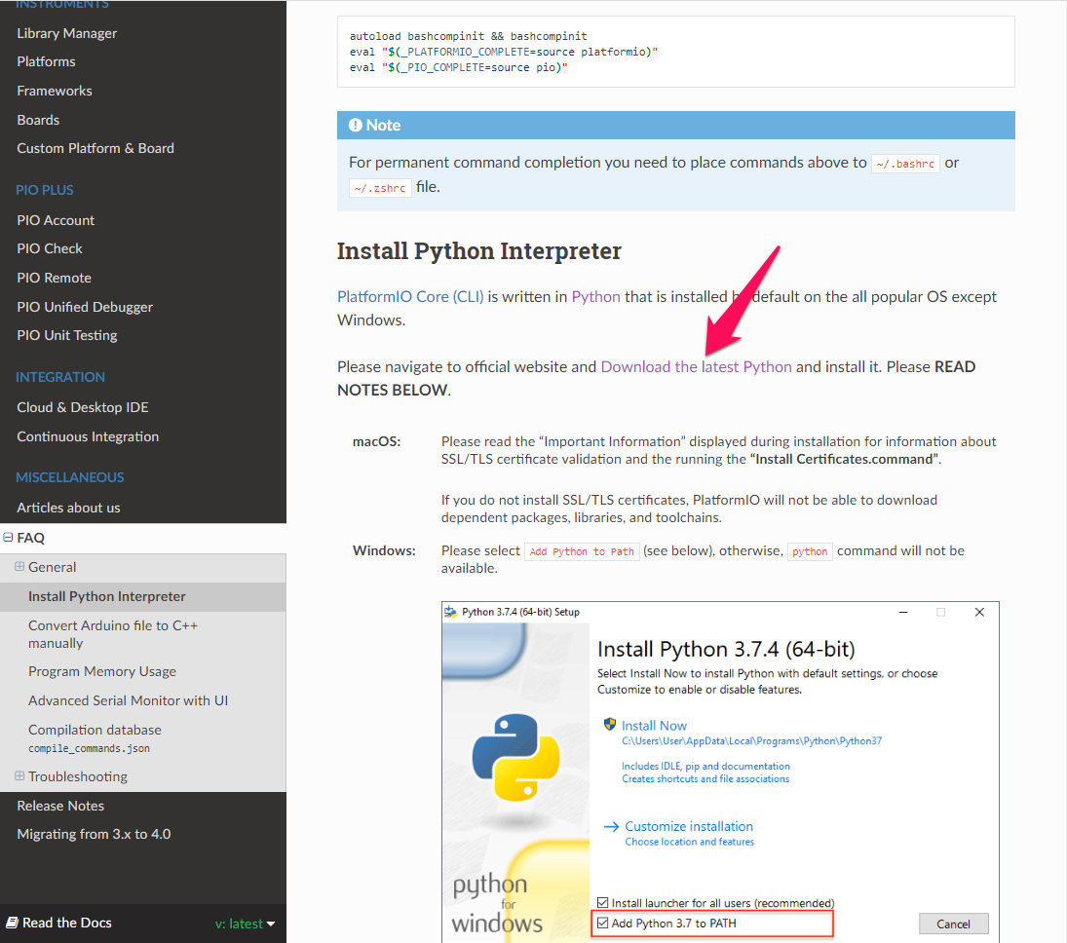Click Cancel in Python setup dialog
Screen dimensions: 1067x943
(953, 924)
